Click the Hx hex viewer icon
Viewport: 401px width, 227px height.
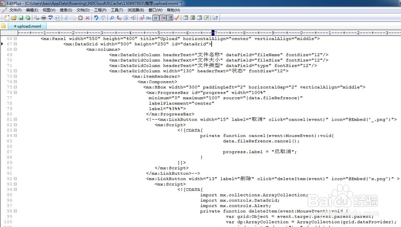149,18
